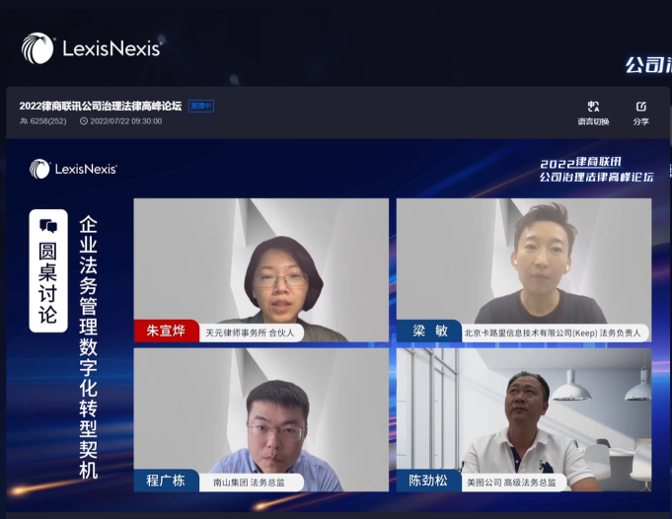
Task: Click the share (分享) icon
Action: click(641, 107)
